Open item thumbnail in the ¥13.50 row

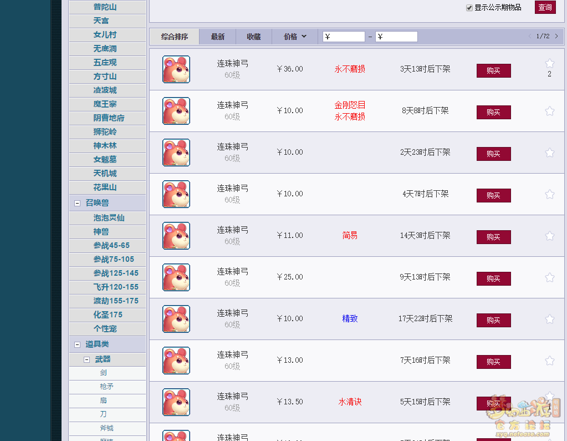pos(176,402)
